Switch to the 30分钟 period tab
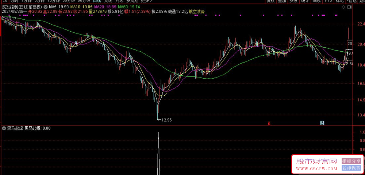The image size is (365, 175). [x=68, y=1]
